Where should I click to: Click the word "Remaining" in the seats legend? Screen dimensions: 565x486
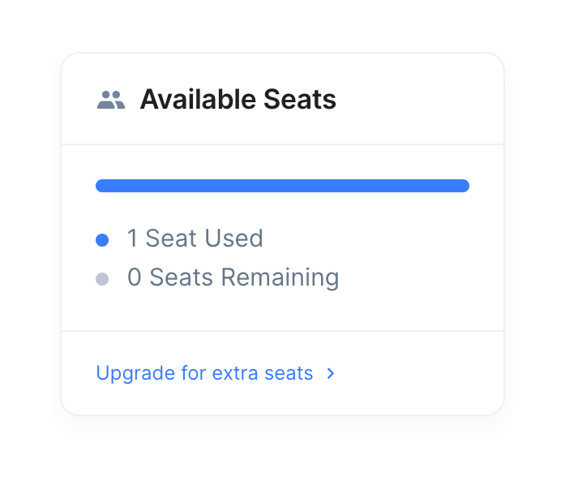[x=280, y=277]
